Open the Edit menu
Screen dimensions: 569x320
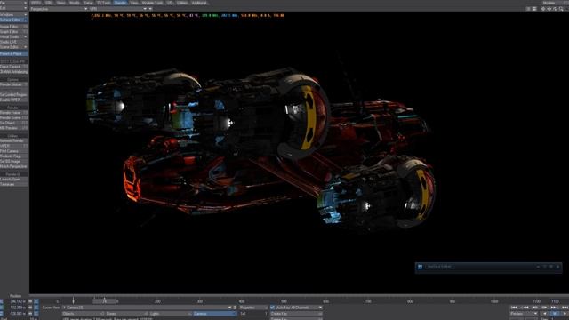[14, 8]
